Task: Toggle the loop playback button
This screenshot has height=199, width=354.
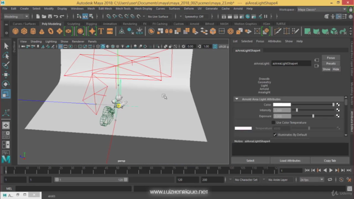Action: [330, 180]
